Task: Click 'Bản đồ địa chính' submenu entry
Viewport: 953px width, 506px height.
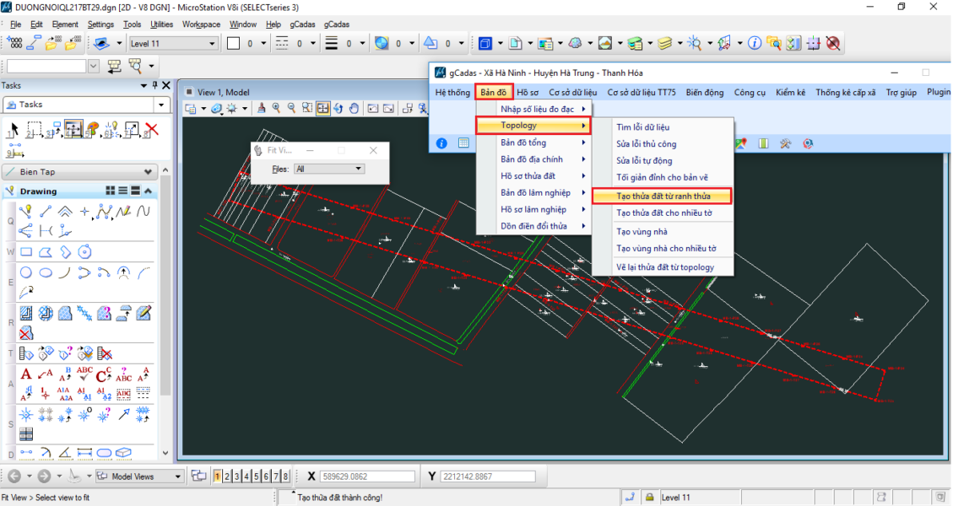Action: (x=531, y=159)
